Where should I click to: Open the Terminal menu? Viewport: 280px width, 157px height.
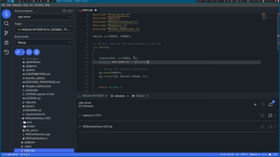(x=39, y=5)
